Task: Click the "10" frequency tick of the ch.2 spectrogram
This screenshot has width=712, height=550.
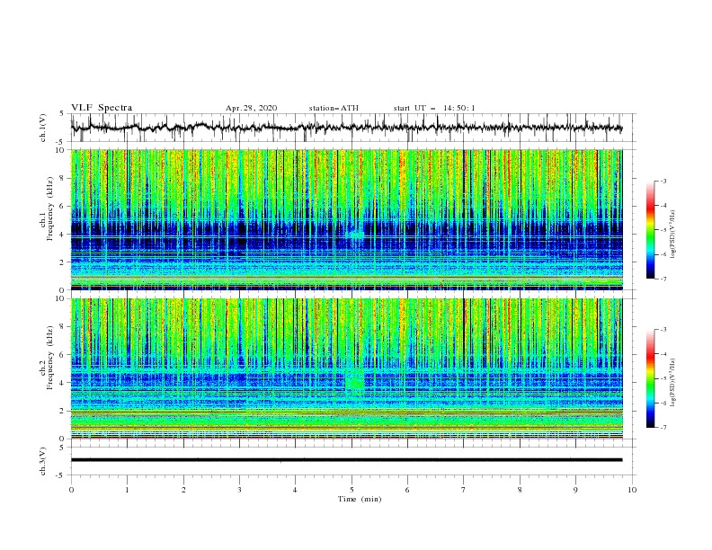Action: (x=62, y=298)
